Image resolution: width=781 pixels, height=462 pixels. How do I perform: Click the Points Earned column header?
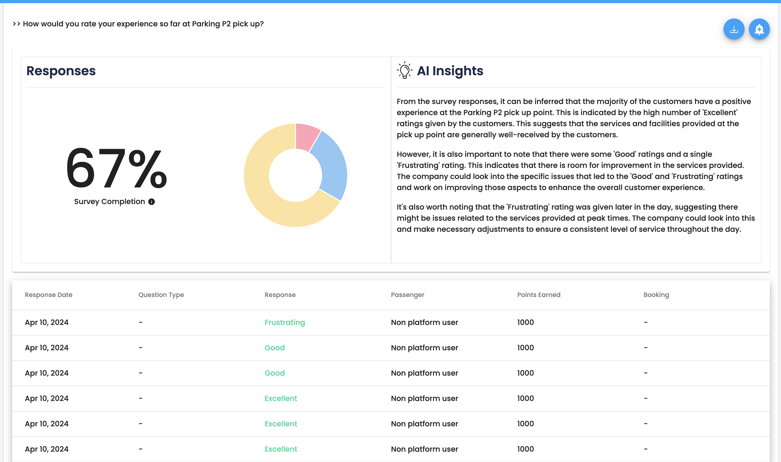pyautogui.click(x=538, y=295)
